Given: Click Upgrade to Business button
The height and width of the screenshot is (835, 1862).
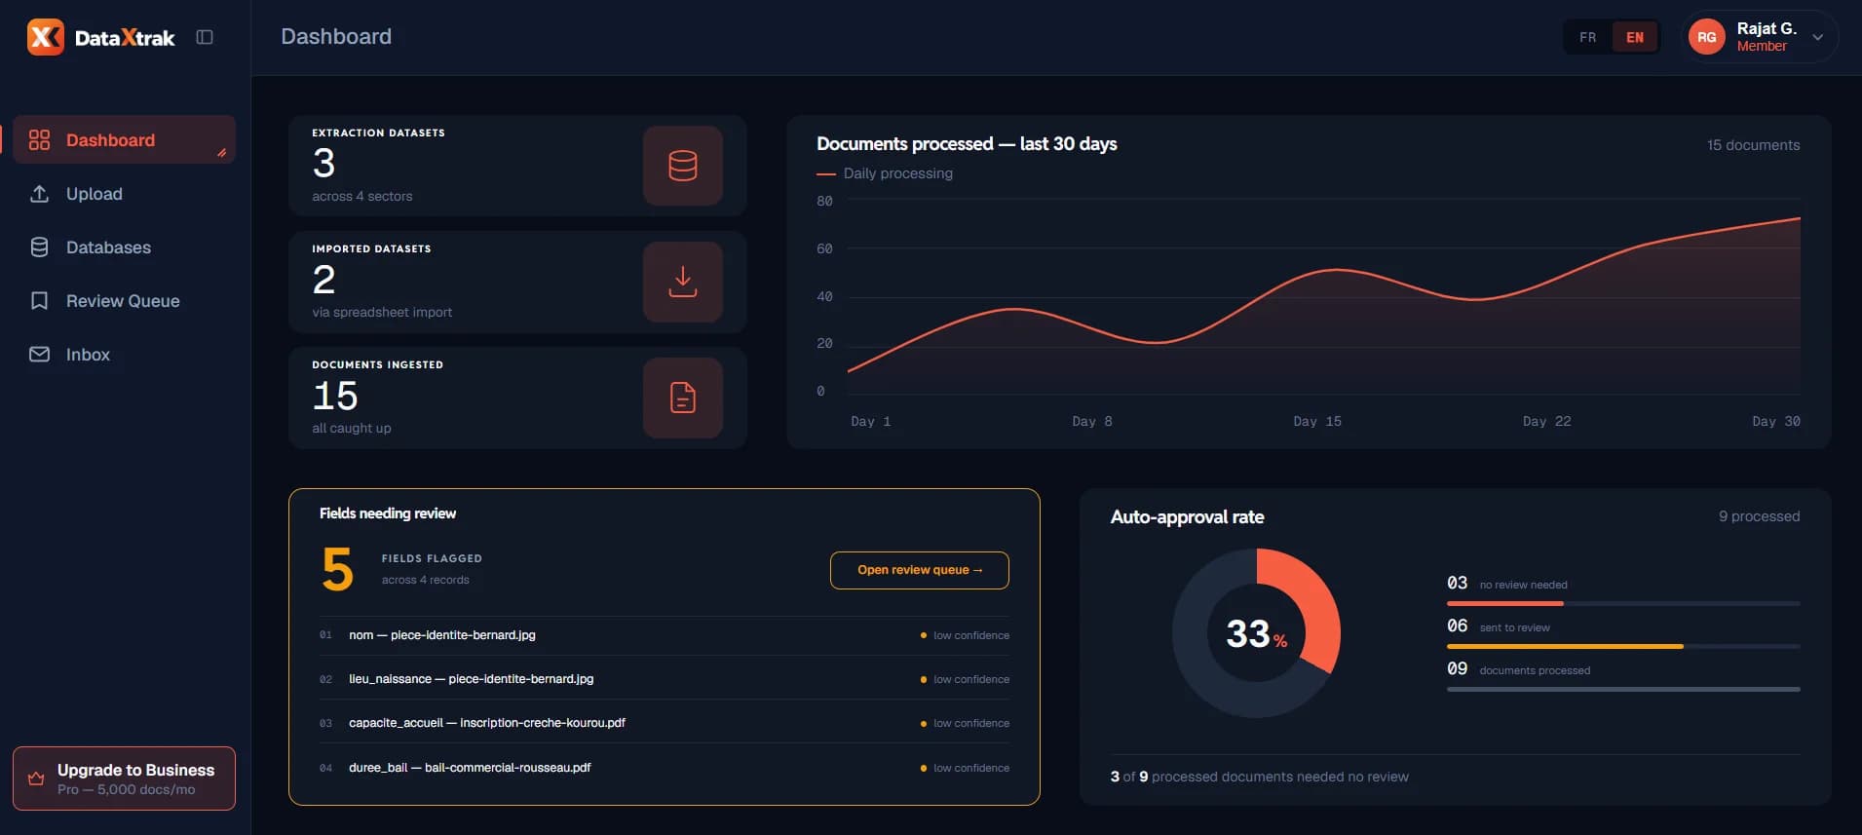Looking at the screenshot, I should pos(124,778).
